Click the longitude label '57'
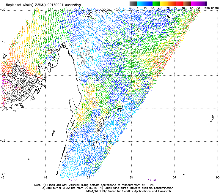220x193 pixels. [175, 178]
